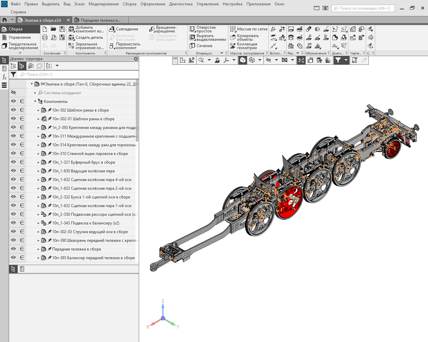Collapse the Компоненты node
Image resolution: width=428 pixels, height=342 pixels.
pyautogui.click(x=35, y=101)
